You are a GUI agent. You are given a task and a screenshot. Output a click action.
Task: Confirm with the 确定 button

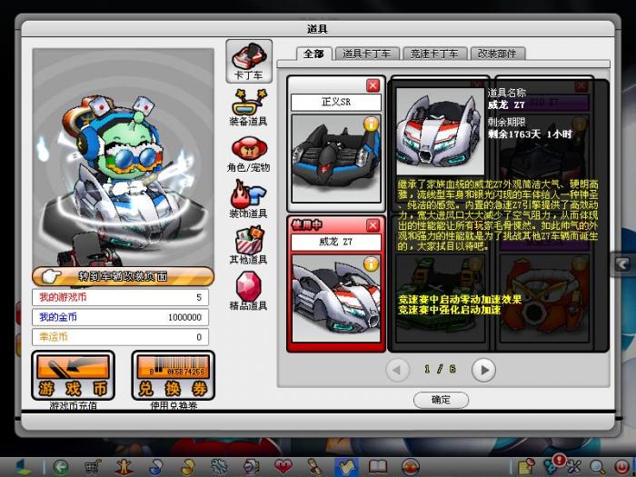441,400
